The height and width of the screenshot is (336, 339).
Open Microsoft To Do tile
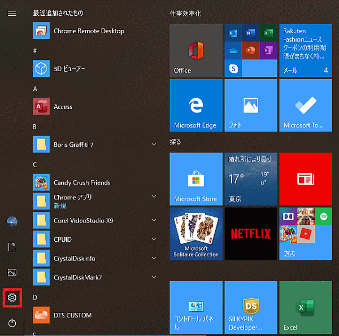306,105
